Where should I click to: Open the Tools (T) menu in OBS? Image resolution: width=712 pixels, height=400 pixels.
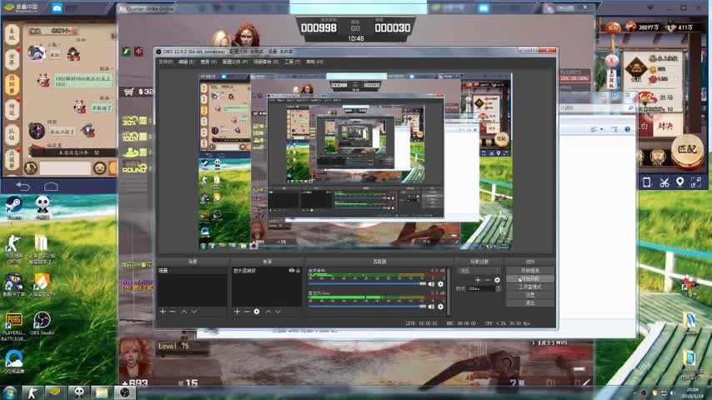pyautogui.click(x=292, y=62)
